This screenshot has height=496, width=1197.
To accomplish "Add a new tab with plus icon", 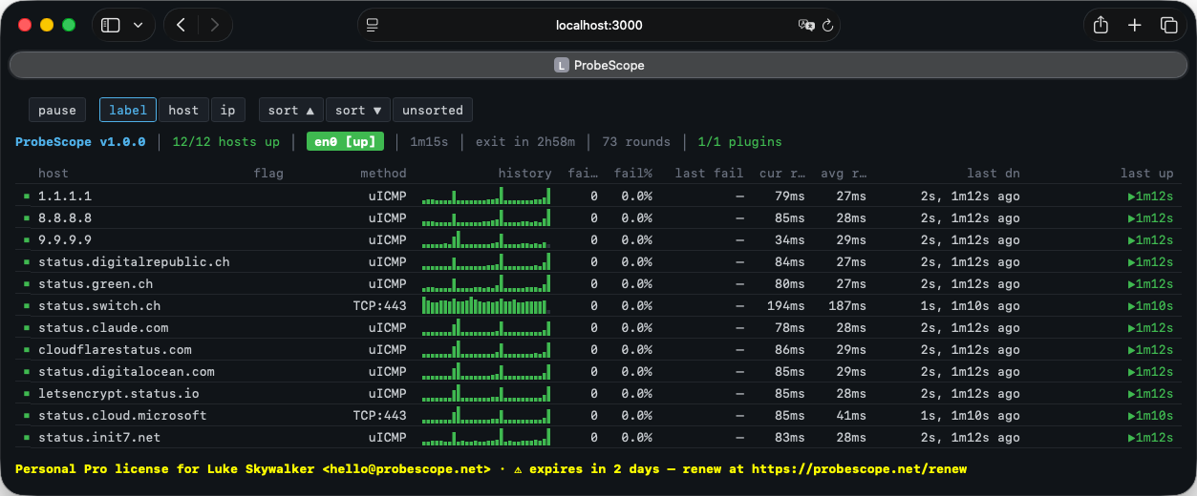I will pyautogui.click(x=1135, y=26).
